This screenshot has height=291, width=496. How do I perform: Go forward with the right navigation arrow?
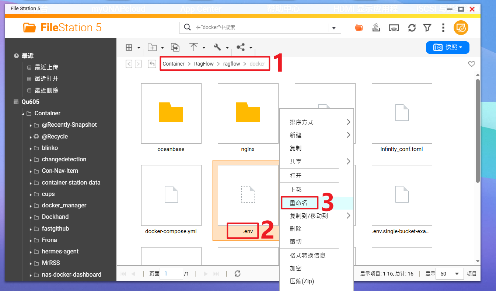[x=138, y=64]
